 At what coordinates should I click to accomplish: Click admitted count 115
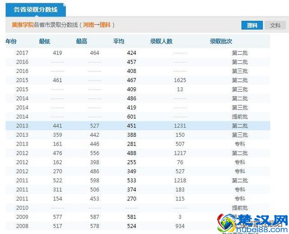[180, 199]
